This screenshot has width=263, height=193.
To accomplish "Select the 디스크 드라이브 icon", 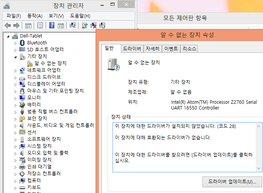I will (x=22, y=78).
